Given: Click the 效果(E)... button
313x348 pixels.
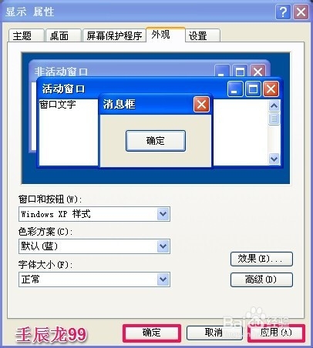Looking at the screenshot, I should (261, 259).
